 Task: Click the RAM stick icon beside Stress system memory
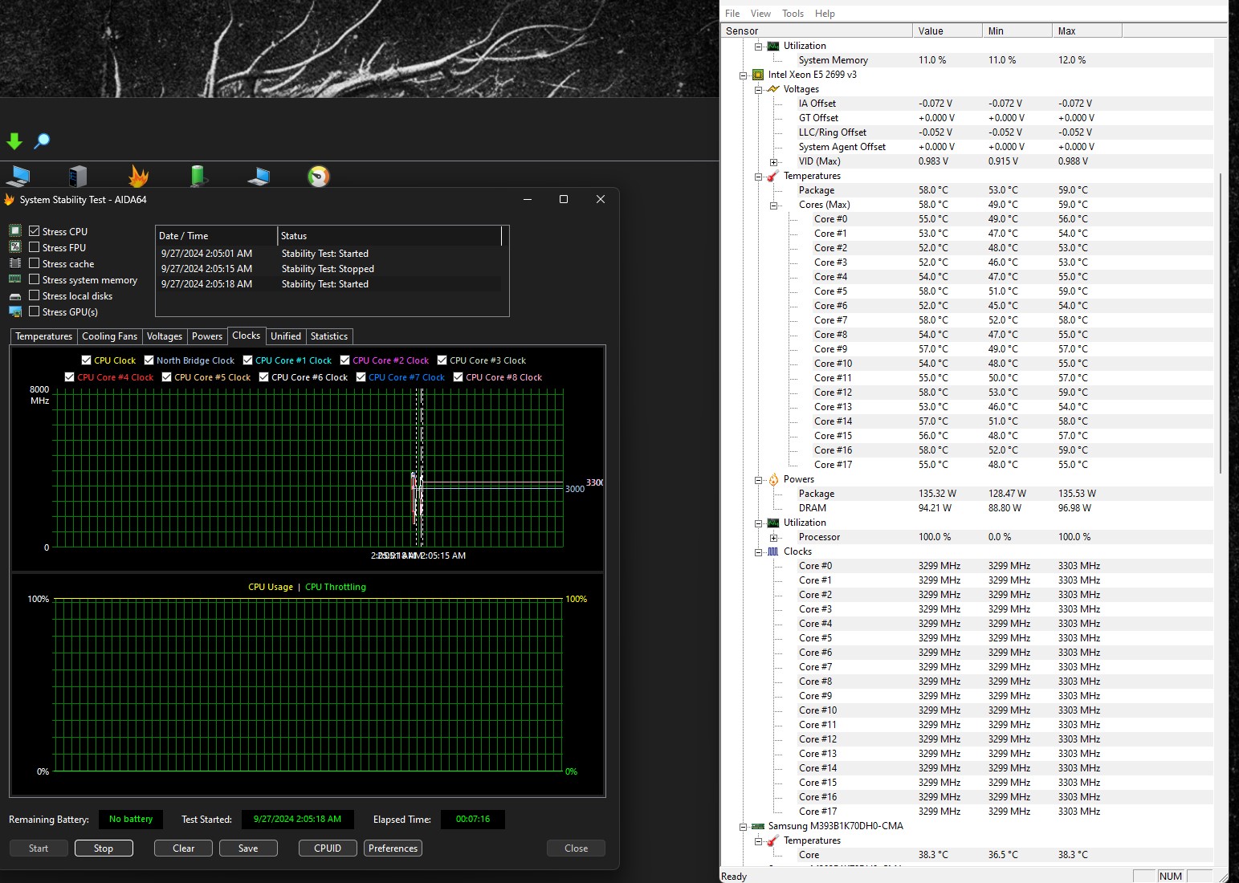coord(15,279)
